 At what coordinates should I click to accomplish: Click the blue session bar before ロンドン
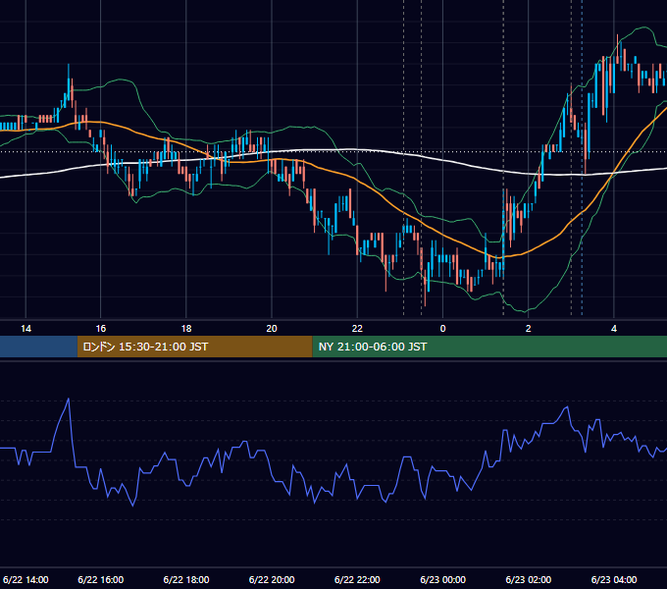tap(38, 347)
